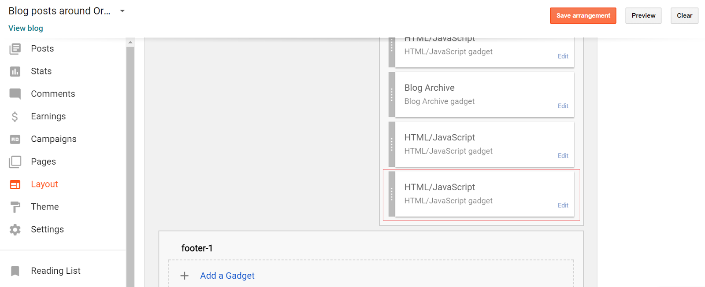Click the Clear button
The width and height of the screenshot is (705, 287).
click(684, 15)
